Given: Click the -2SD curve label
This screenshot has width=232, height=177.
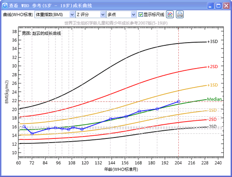Looking at the screenshot, I should tap(212, 119).
